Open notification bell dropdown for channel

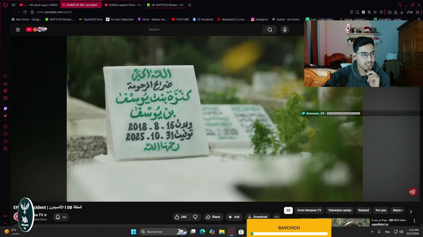[x=61, y=217]
